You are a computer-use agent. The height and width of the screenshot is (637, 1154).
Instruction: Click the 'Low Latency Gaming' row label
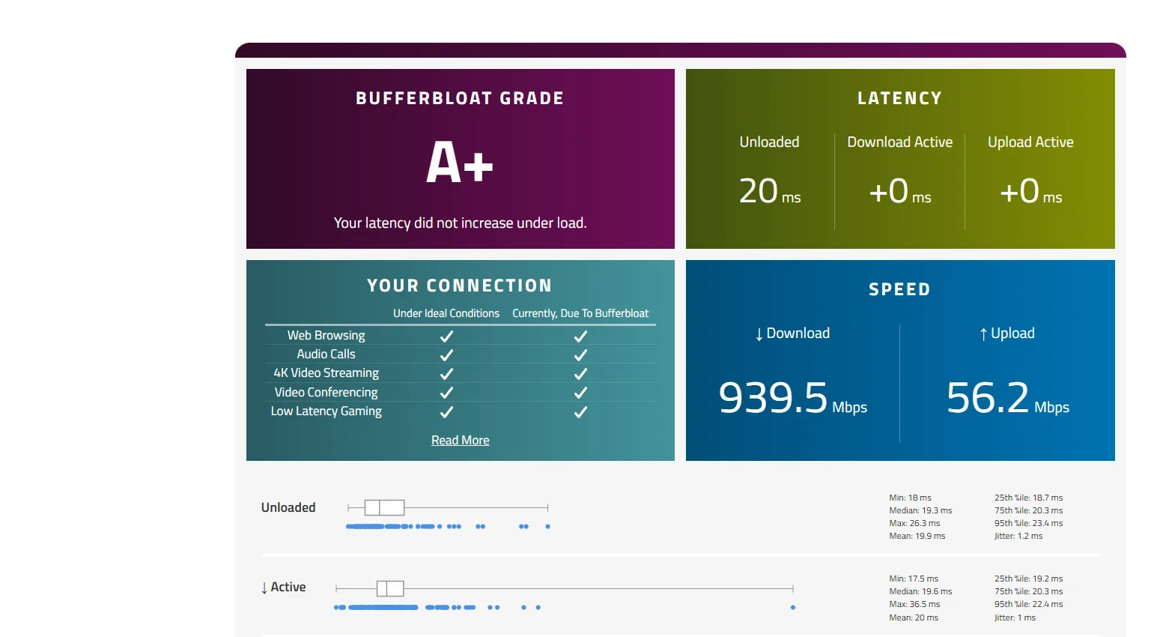click(326, 411)
